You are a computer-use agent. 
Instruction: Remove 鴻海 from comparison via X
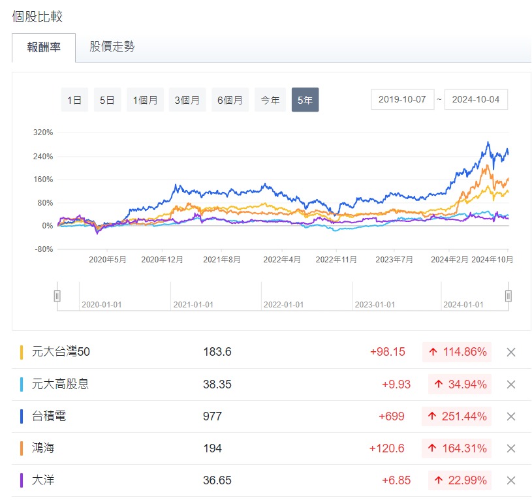(511, 448)
